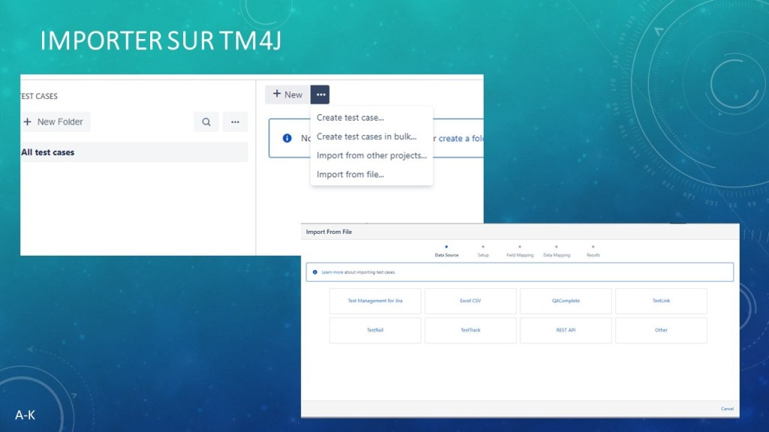Open the folder panel's three-dot options menu
769x432 pixels.
coord(235,122)
